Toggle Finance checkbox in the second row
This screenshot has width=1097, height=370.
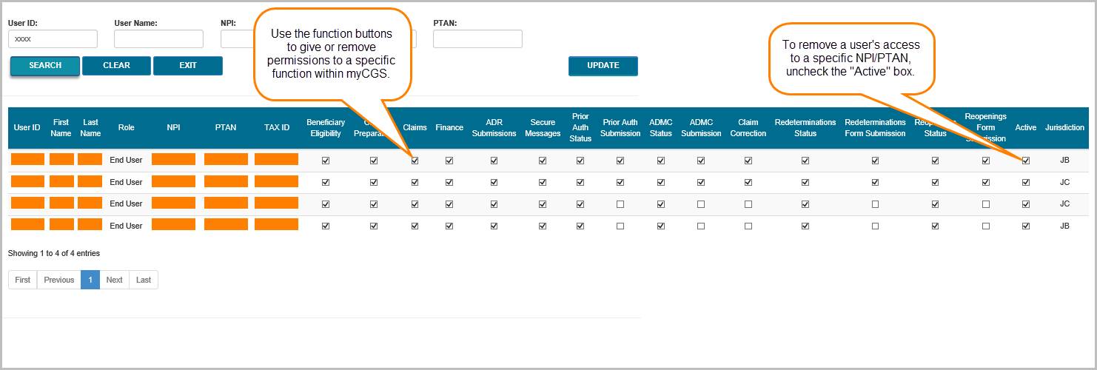[x=449, y=183]
